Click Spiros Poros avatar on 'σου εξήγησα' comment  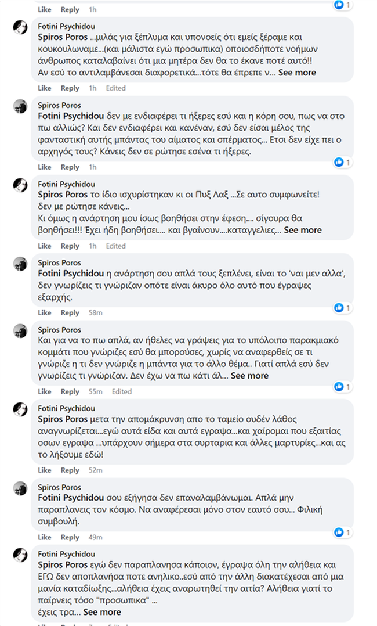tap(20, 487)
